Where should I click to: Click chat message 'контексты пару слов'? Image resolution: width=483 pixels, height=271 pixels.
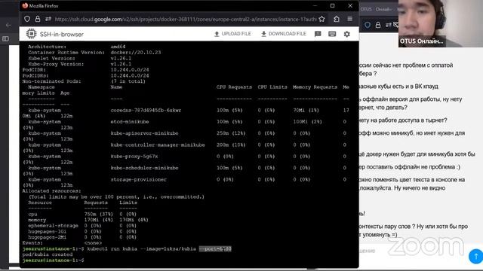pyautogui.click(x=414, y=230)
